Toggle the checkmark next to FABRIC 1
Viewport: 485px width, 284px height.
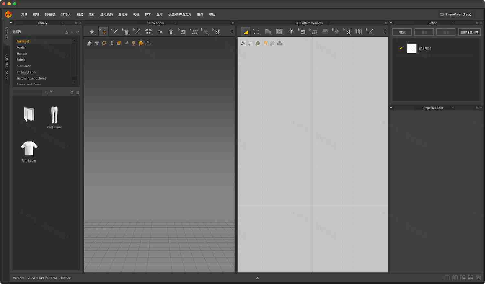tap(401, 48)
